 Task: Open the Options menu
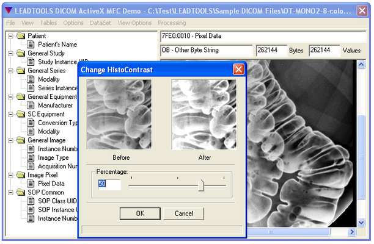[73, 23]
